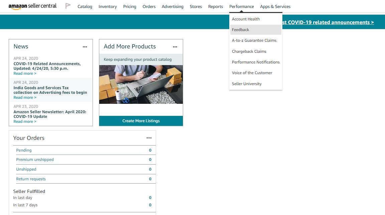Open the Stores menu

pyautogui.click(x=196, y=7)
